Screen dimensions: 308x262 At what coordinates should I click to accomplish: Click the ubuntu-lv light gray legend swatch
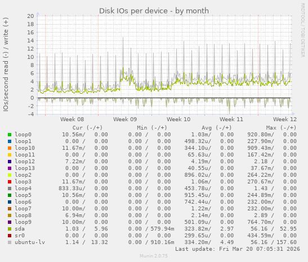pyautogui.click(x=10, y=242)
